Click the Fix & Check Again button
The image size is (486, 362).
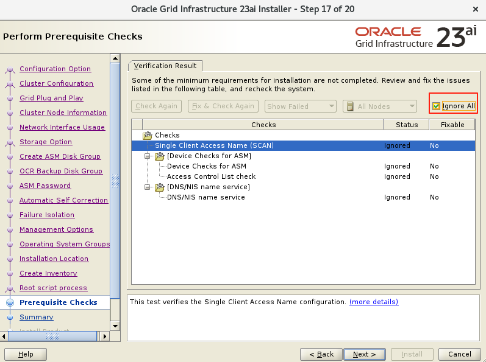[223, 106]
